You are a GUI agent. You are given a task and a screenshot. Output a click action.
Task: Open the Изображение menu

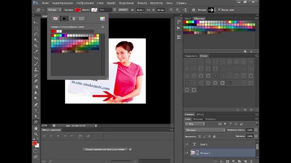85,3
